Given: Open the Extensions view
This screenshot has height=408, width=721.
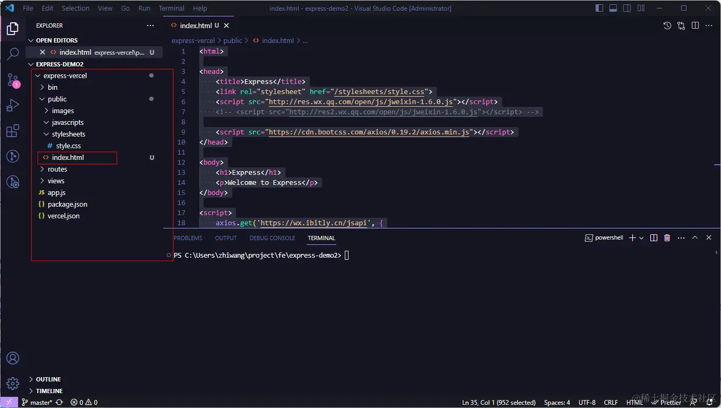Looking at the screenshot, I should point(13,131).
